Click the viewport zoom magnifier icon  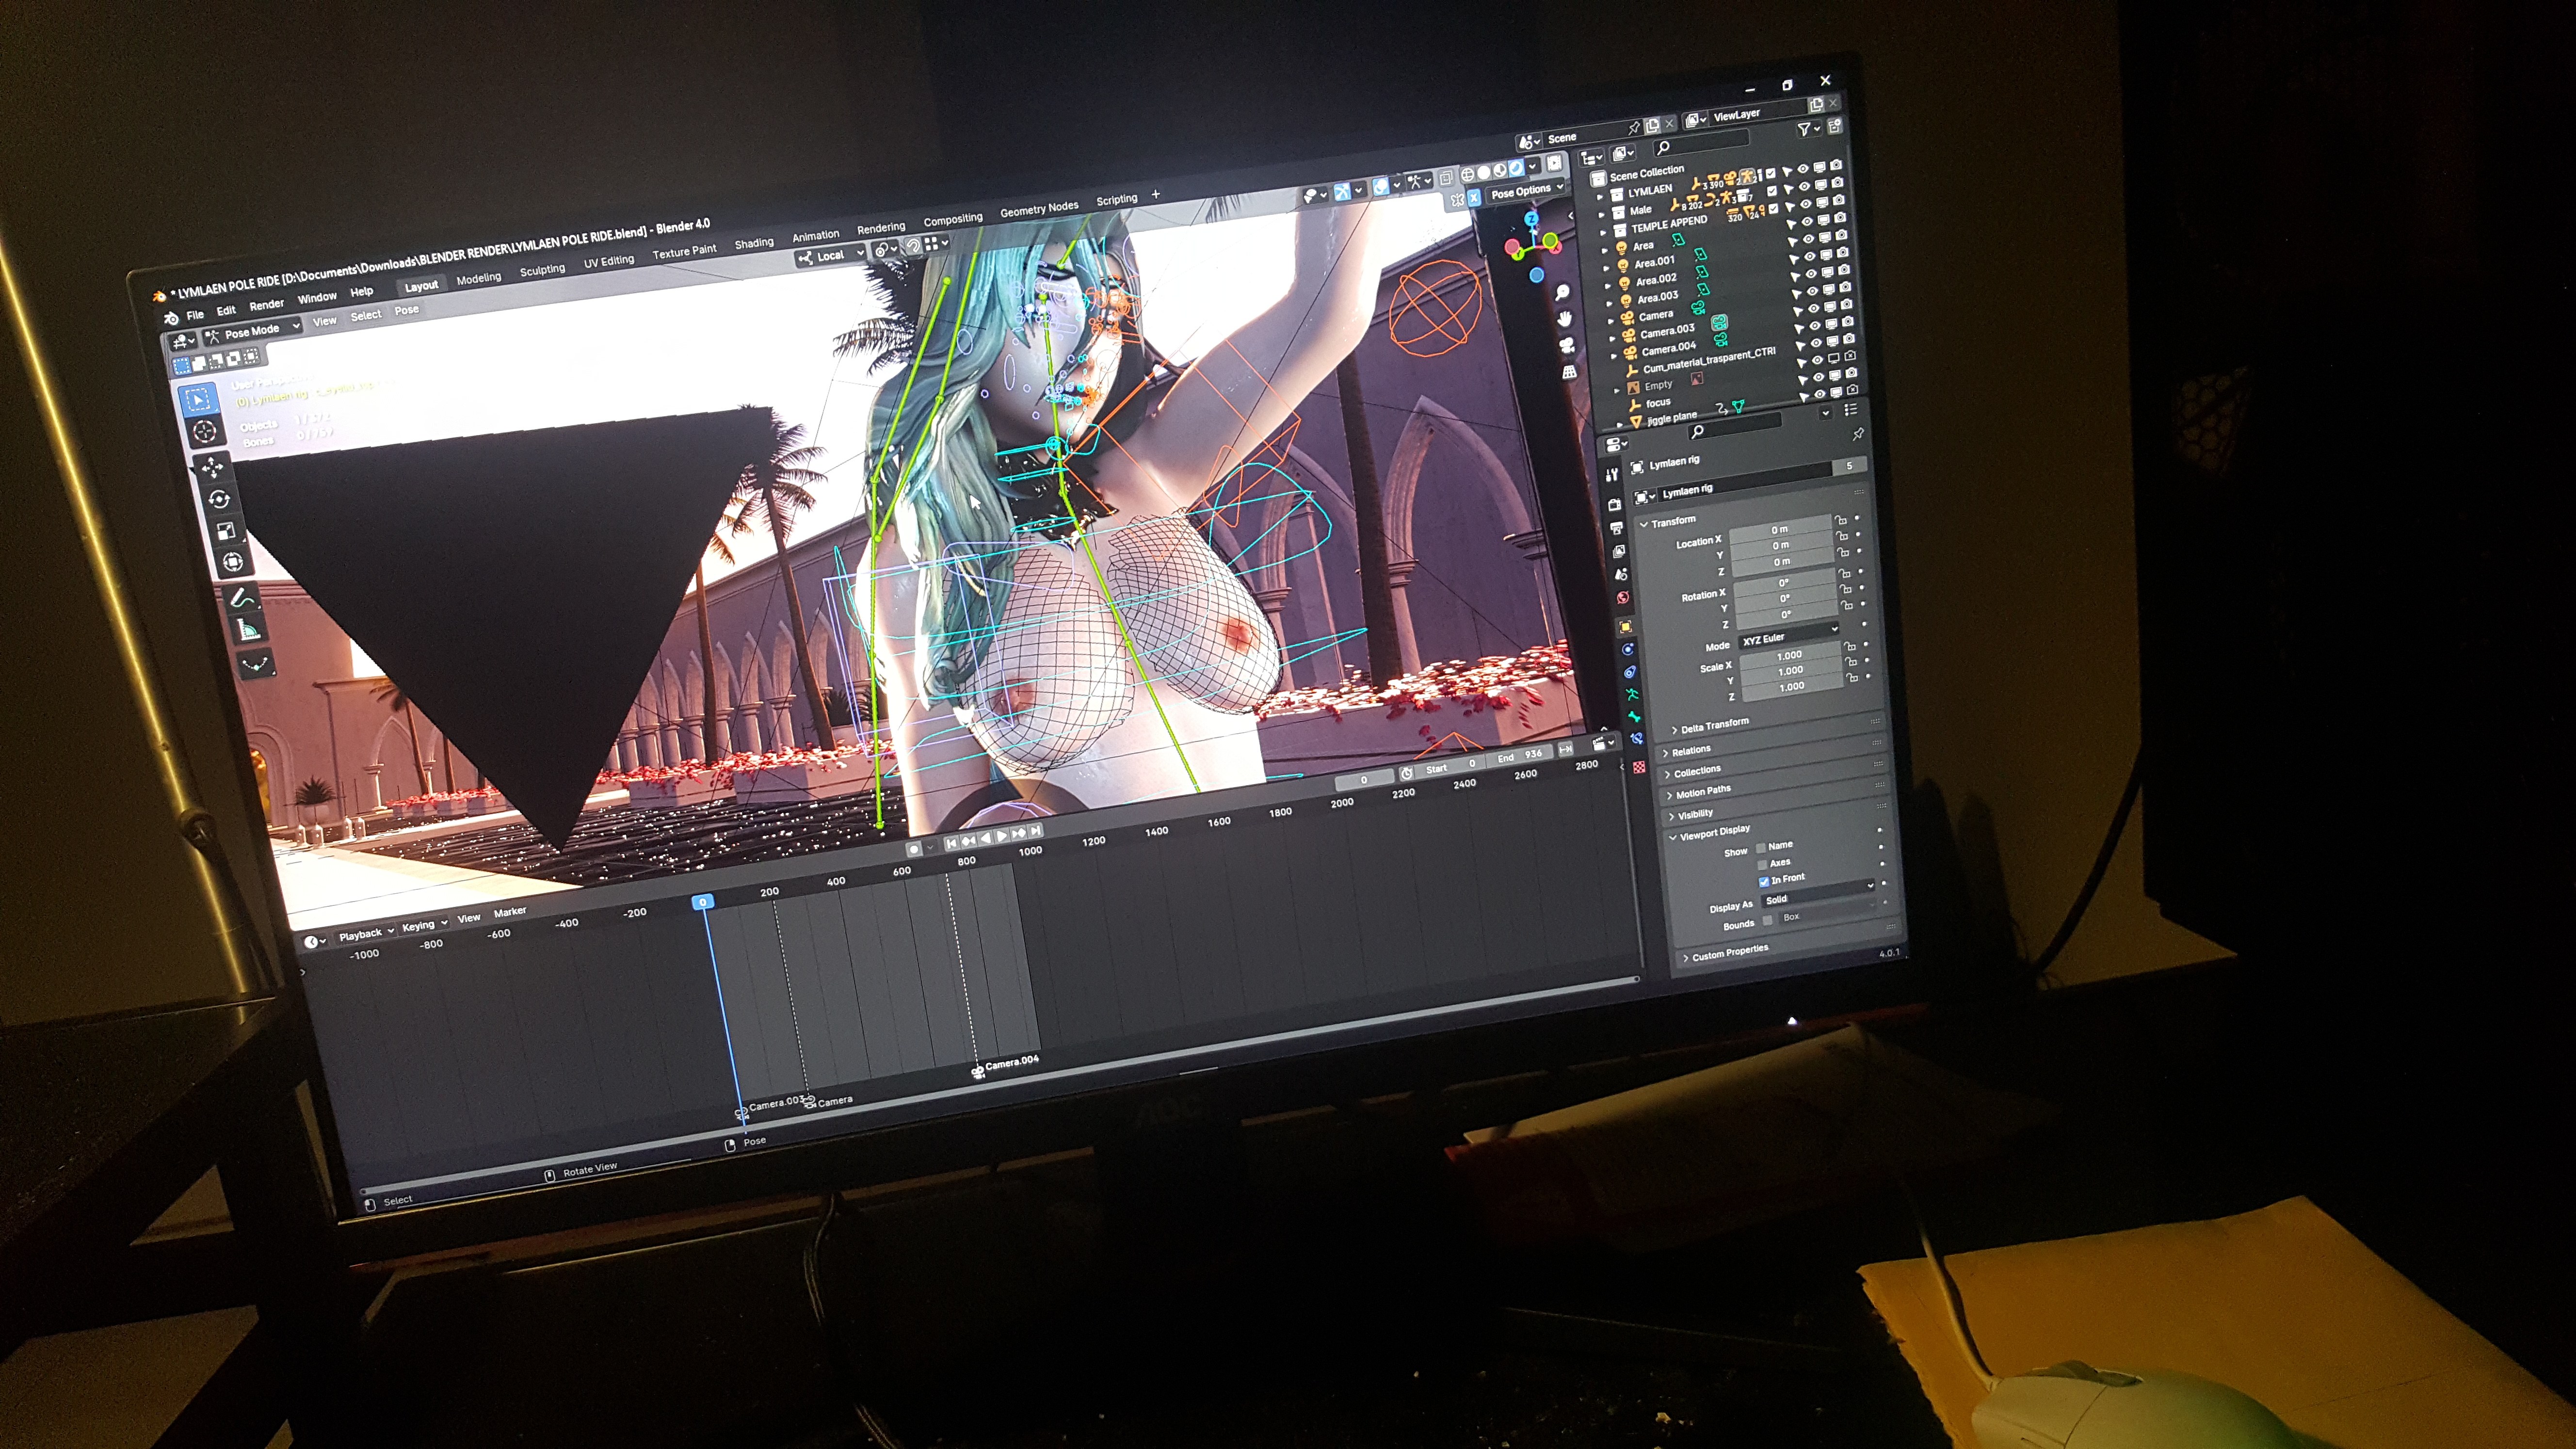point(1562,292)
